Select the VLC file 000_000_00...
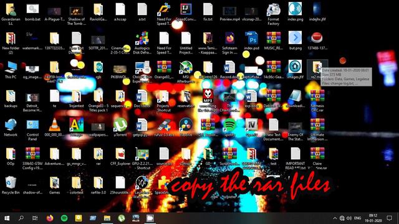This screenshot has width=399, height=224. [x=54, y=128]
